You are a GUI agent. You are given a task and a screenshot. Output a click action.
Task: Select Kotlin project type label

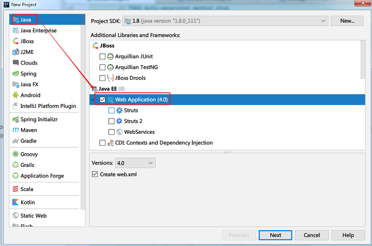coord(28,202)
